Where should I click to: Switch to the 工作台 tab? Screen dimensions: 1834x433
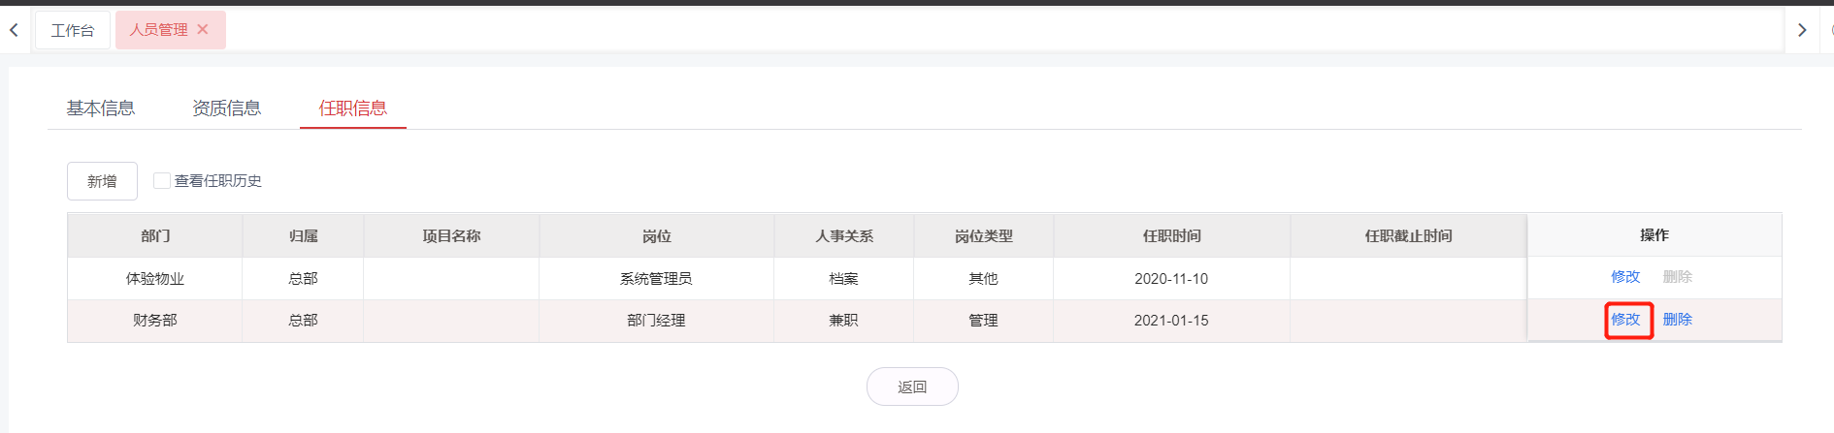pyautogui.click(x=73, y=30)
